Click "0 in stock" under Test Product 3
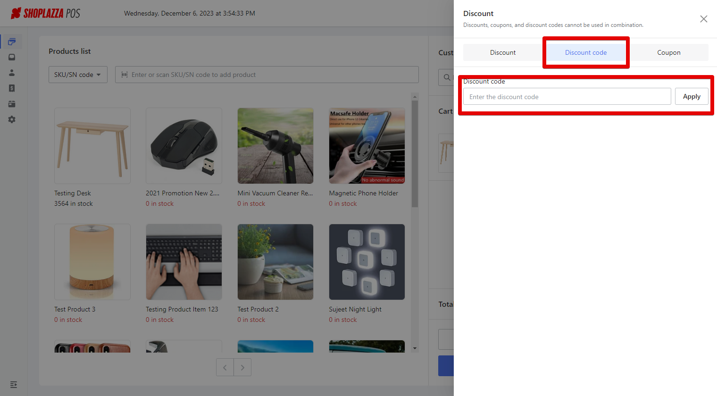The width and height of the screenshot is (717, 396). 68,320
